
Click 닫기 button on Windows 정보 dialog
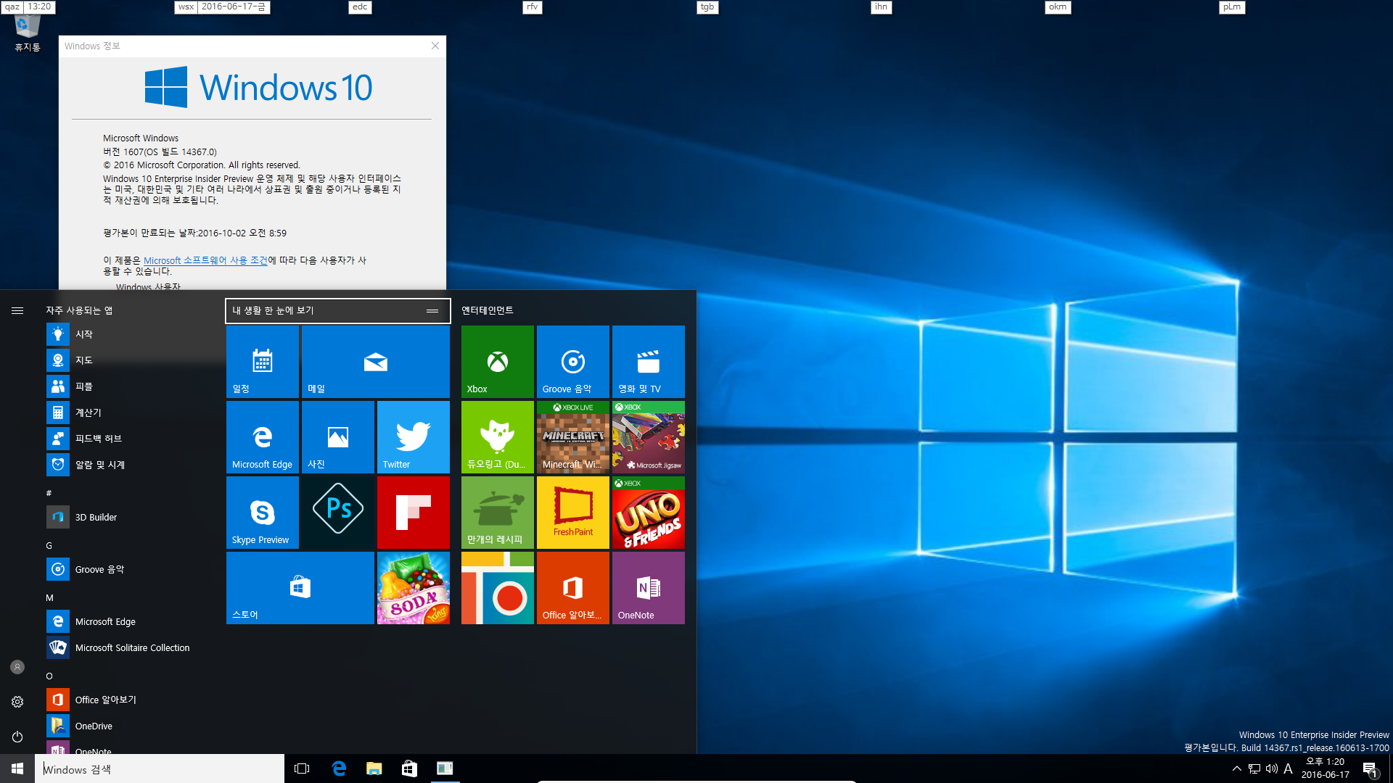(x=435, y=46)
